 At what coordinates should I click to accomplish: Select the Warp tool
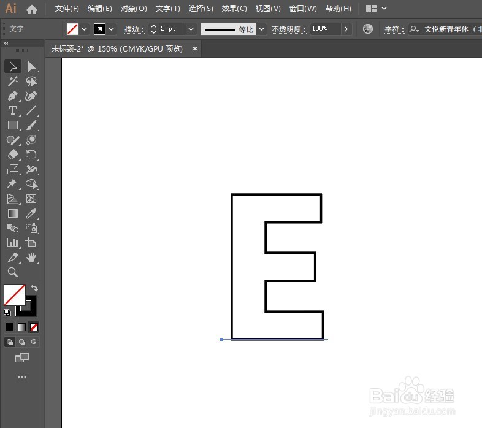coord(31,169)
